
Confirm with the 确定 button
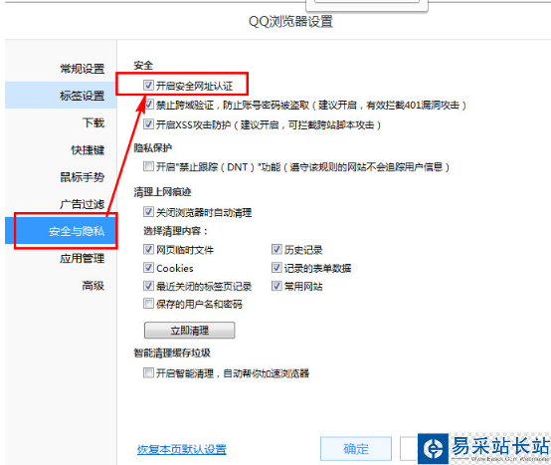click(x=356, y=449)
